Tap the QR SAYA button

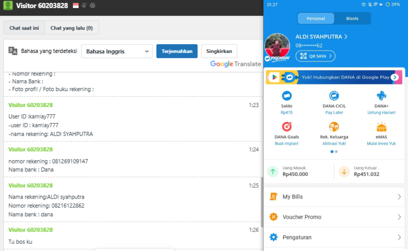[315, 56]
